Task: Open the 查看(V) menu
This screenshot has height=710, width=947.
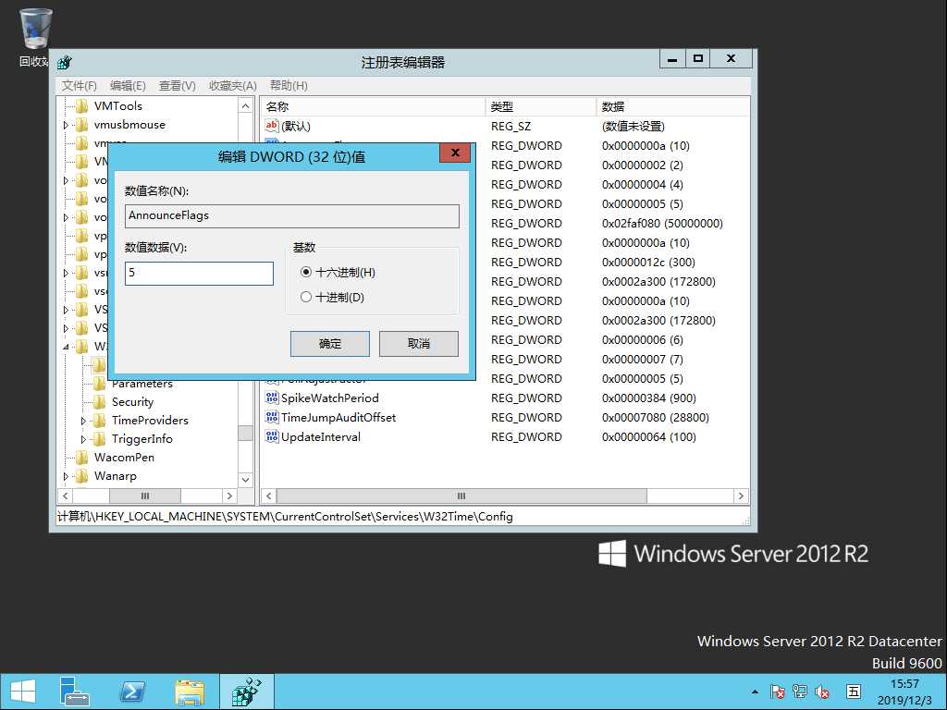Action: (177, 86)
